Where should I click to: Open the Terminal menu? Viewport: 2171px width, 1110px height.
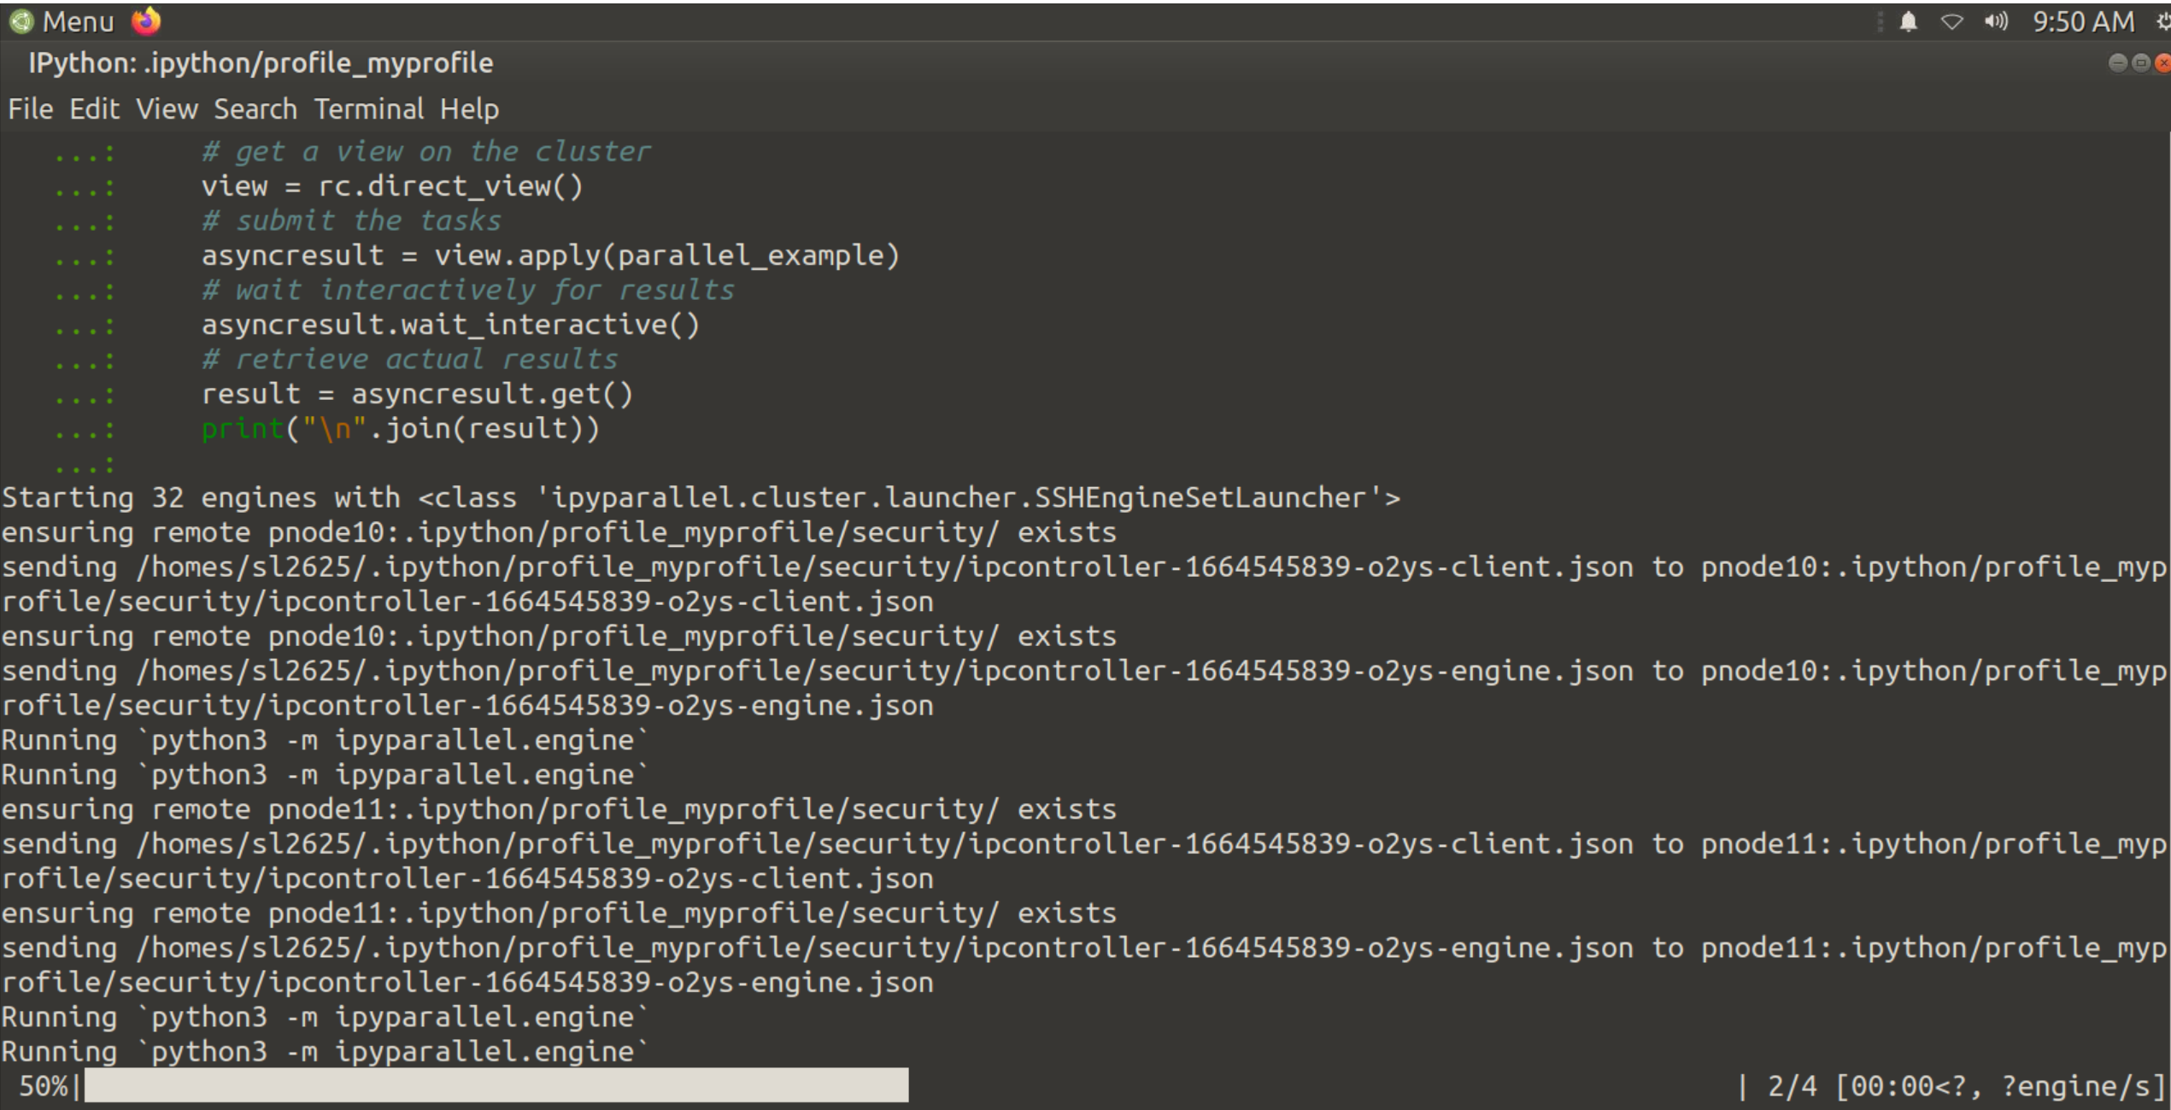pyautogui.click(x=368, y=109)
